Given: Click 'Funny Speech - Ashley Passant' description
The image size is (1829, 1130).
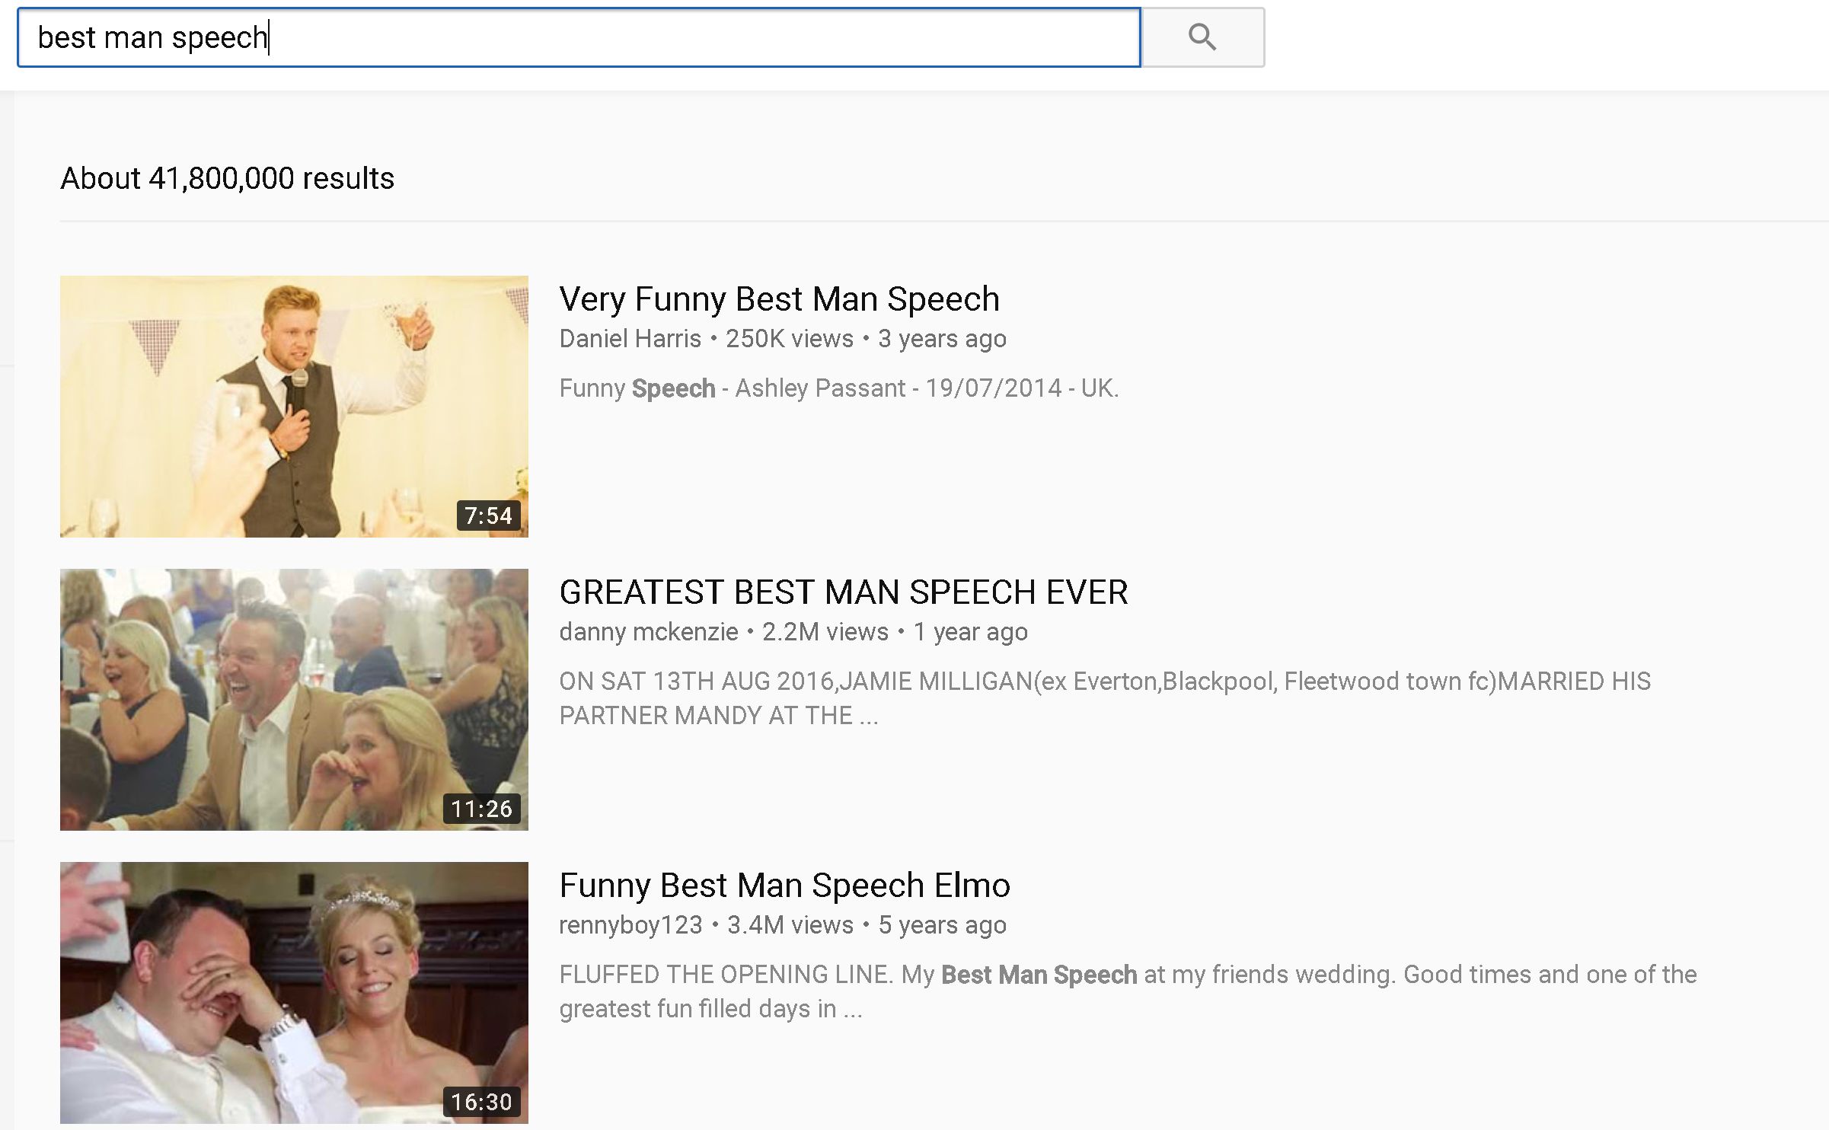Looking at the screenshot, I should pos(838,388).
